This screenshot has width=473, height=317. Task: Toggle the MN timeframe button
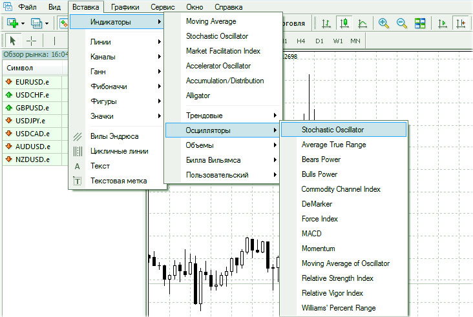tap(355, 41)
